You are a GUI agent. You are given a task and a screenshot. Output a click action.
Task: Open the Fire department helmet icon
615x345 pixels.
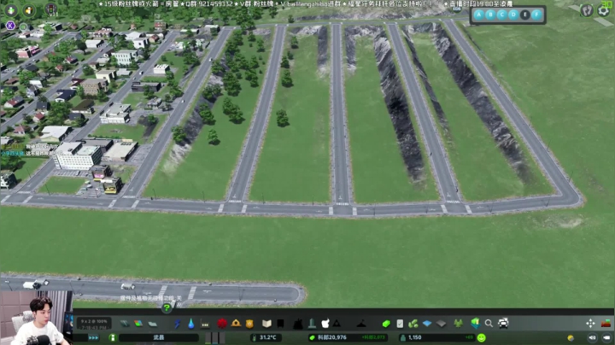tap(236, 323)
